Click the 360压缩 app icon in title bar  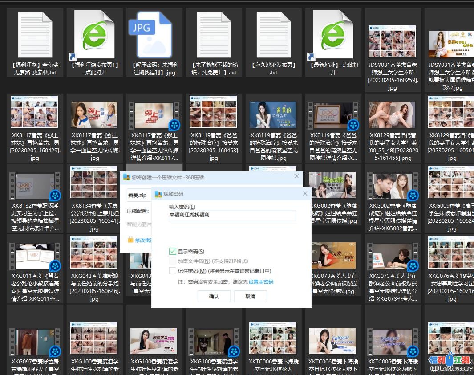coord(127,177)
